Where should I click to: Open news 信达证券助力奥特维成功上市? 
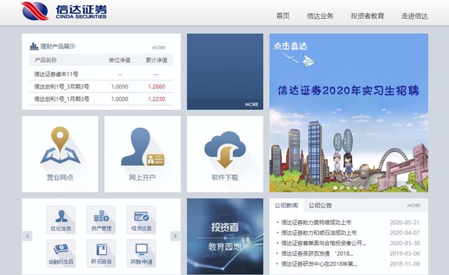pos(316,222)
